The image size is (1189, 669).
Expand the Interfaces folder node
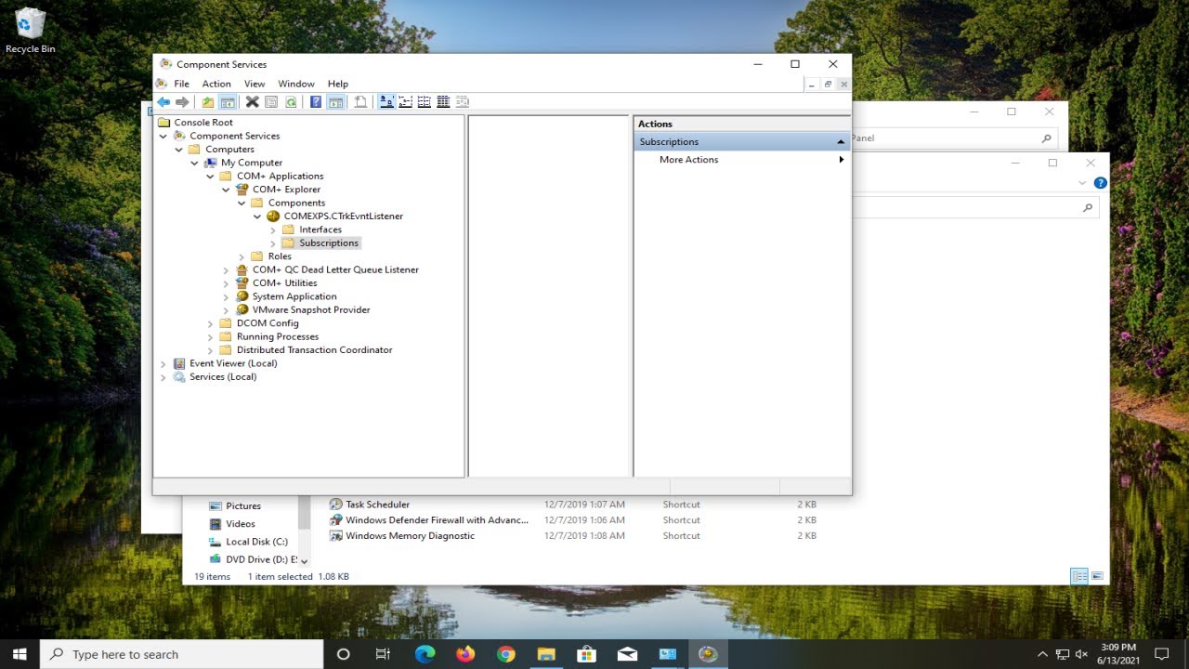coord(273,230)
